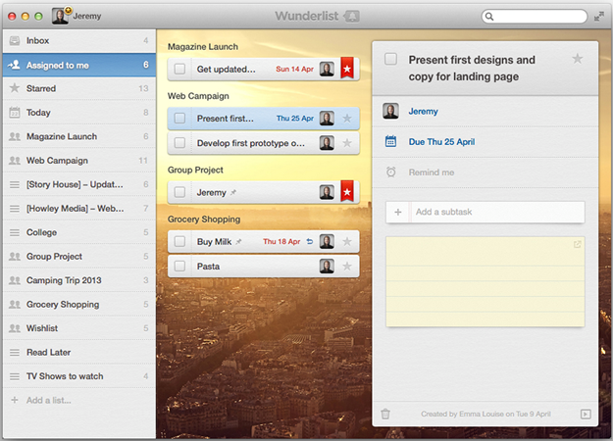Open the Grocery Shopping list

pos(63,305)
